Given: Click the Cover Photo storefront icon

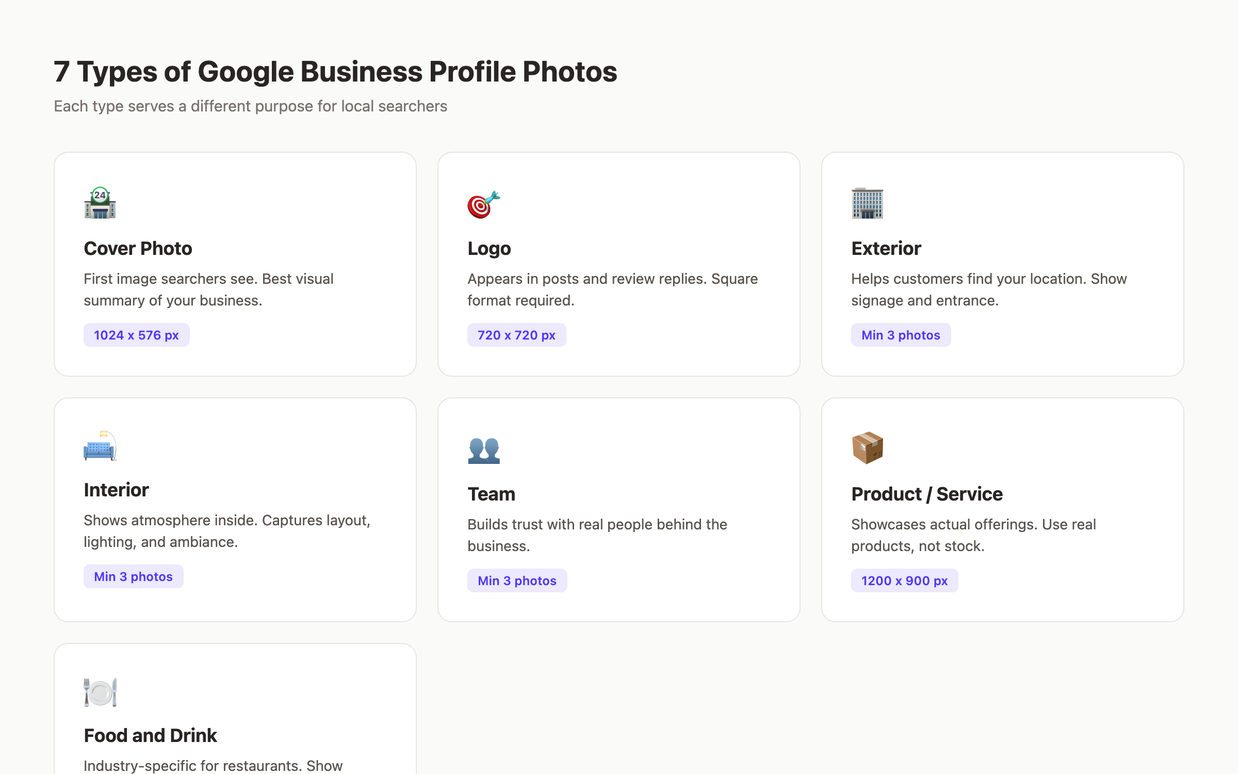Looking at the screenshot, I should [100, 203].
